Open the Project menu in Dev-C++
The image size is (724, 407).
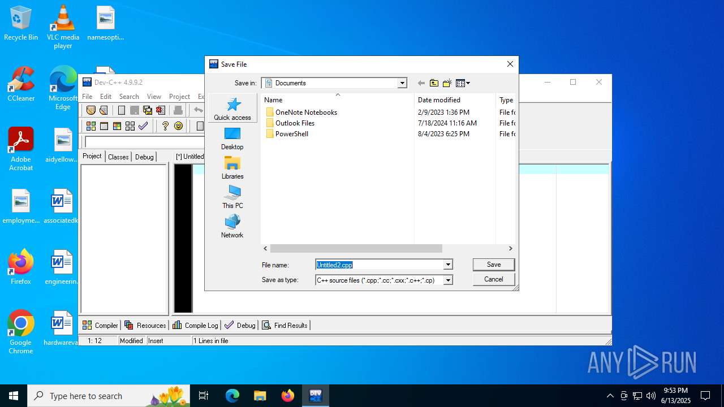[x=179, y=97]
